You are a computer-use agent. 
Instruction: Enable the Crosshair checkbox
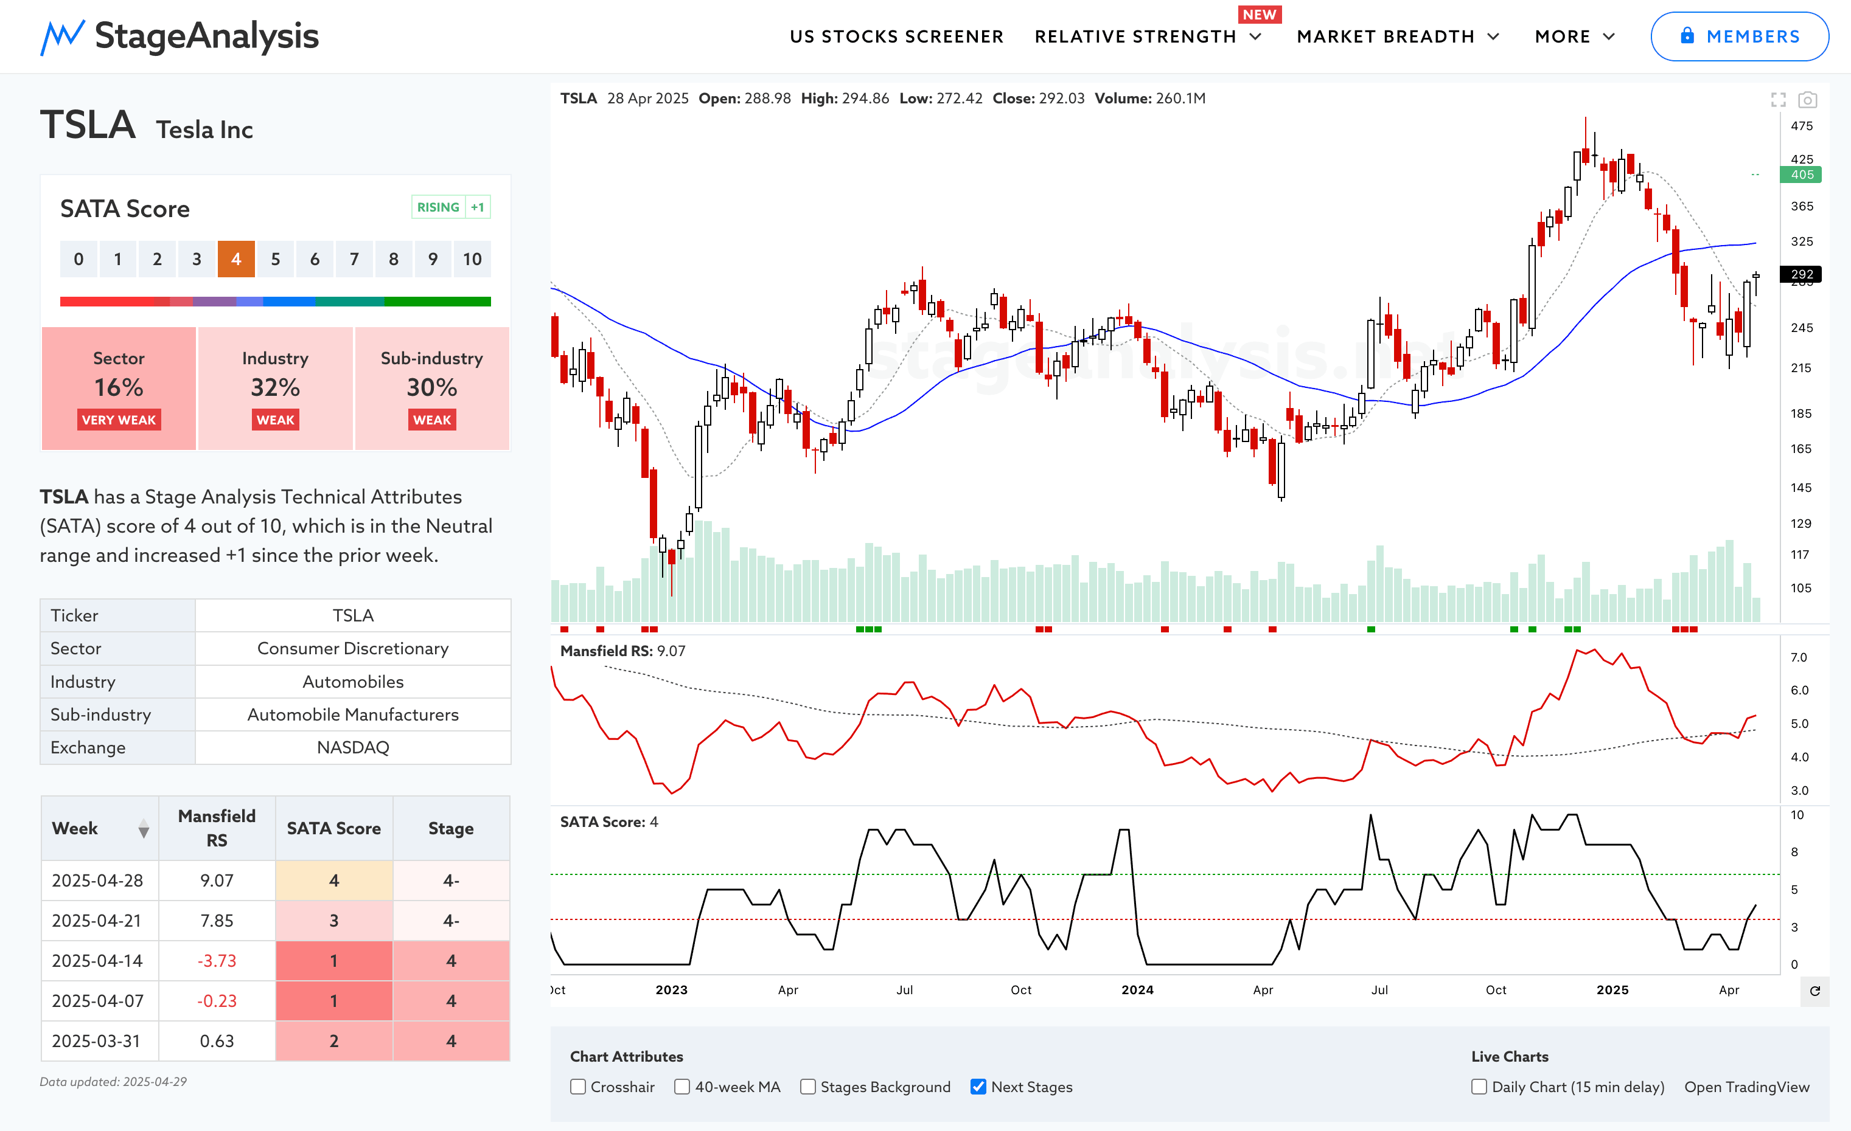tap(577, 1087)
